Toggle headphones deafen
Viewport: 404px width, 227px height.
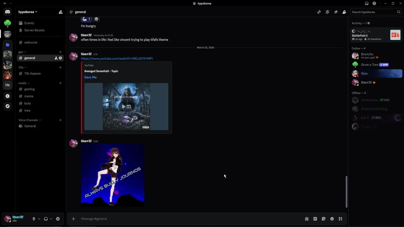[x=46, y=219]
